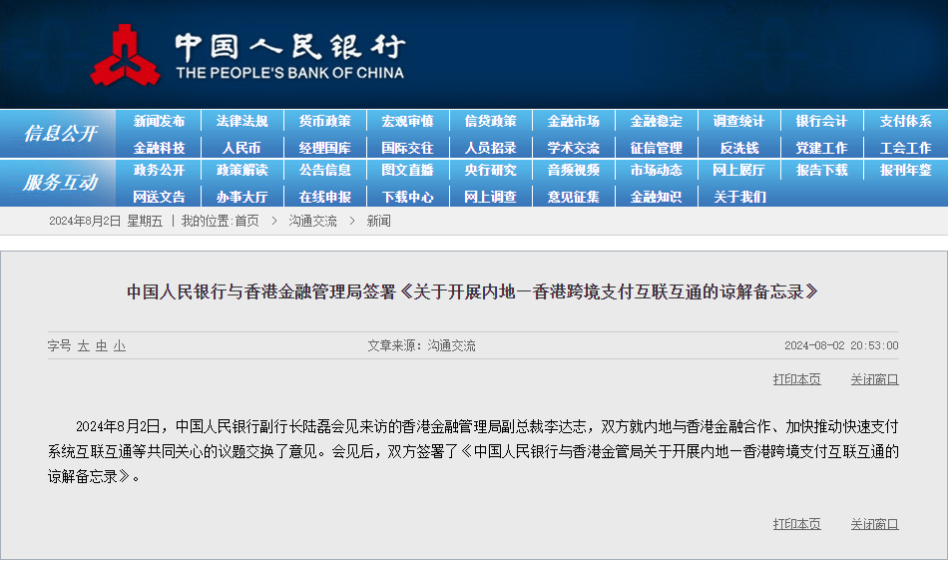Click the upper 打印本页 link

(x=796, y=379)
